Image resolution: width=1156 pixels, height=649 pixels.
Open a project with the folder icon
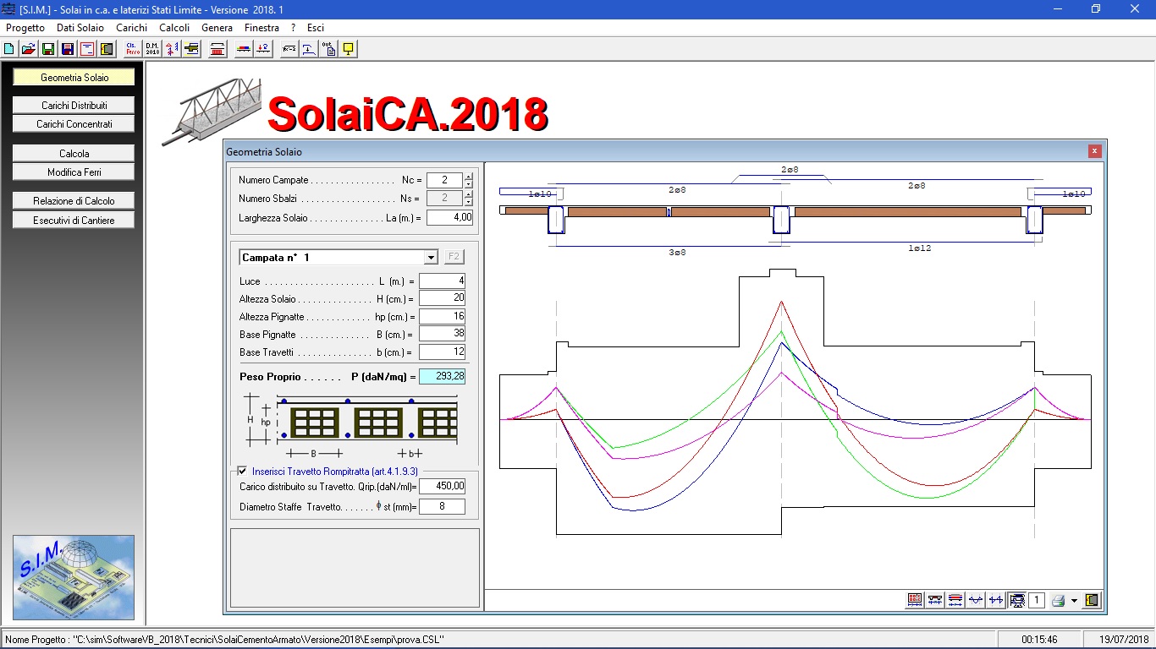(x=28, y=49)
